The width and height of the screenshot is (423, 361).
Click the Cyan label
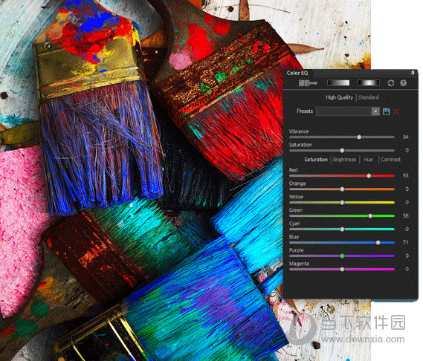pos(294,224)
